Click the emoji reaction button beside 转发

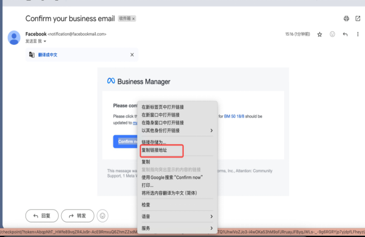pos(102,216)
